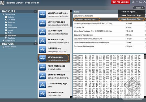This screenshot has width=146, height=102.
Task: Click title bar dropdown icon beside Get Pro
Action: (133, 2)
